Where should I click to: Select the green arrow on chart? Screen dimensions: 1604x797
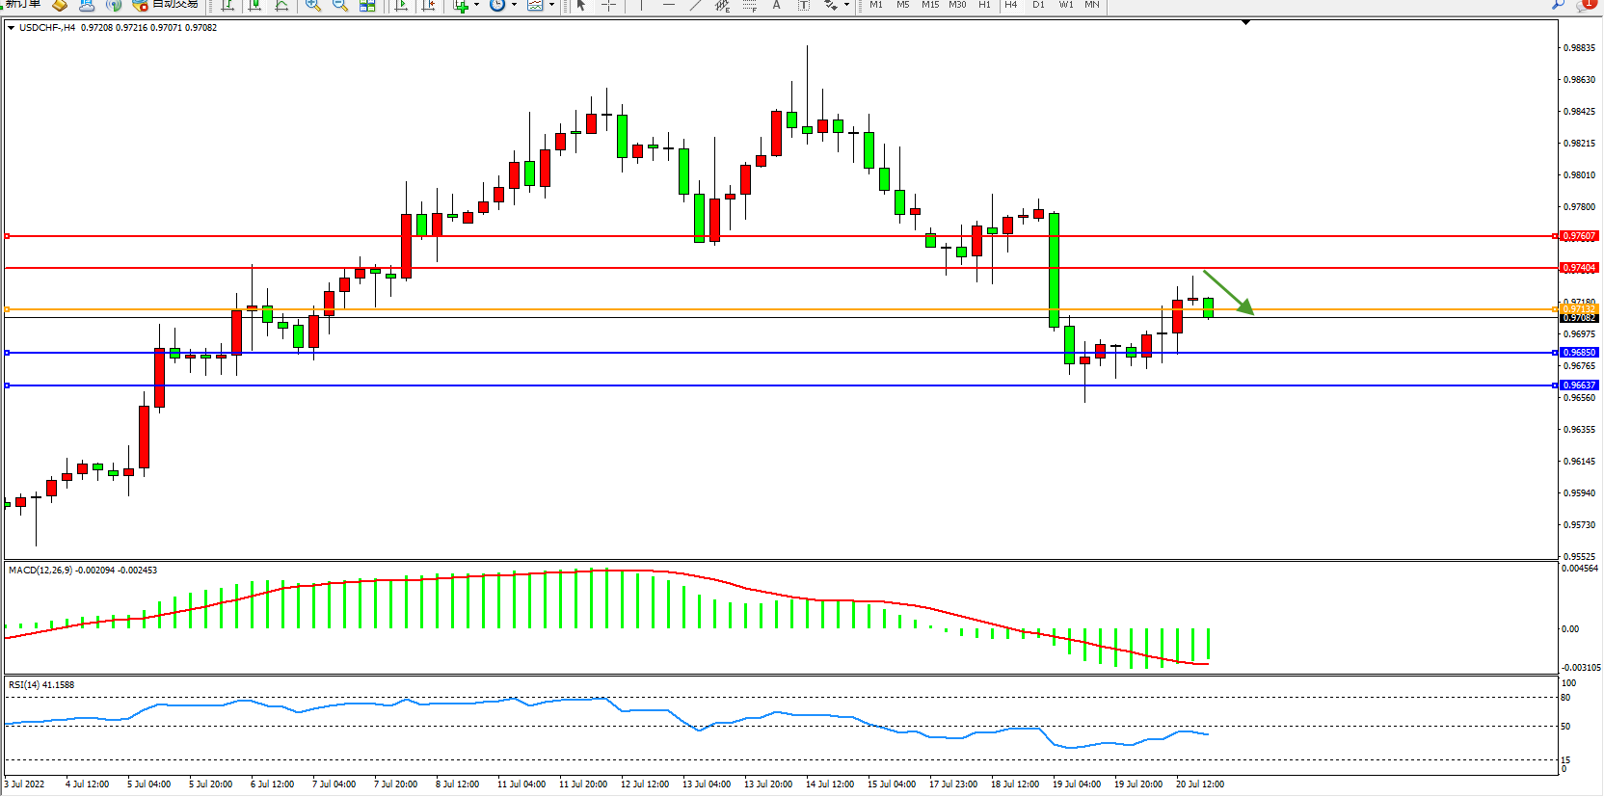tap(1228, 292)
